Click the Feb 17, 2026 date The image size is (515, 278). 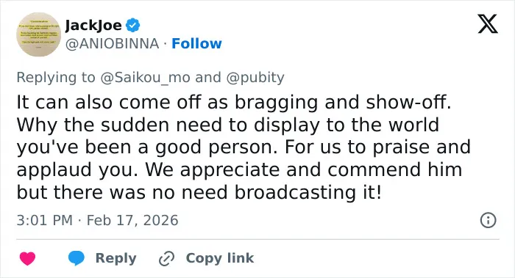point(132,220)
